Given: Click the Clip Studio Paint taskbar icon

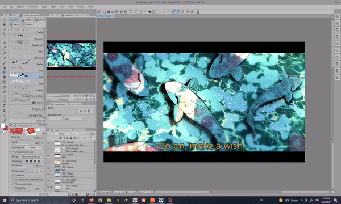Looking at the screenshot, I should [161, 200].
